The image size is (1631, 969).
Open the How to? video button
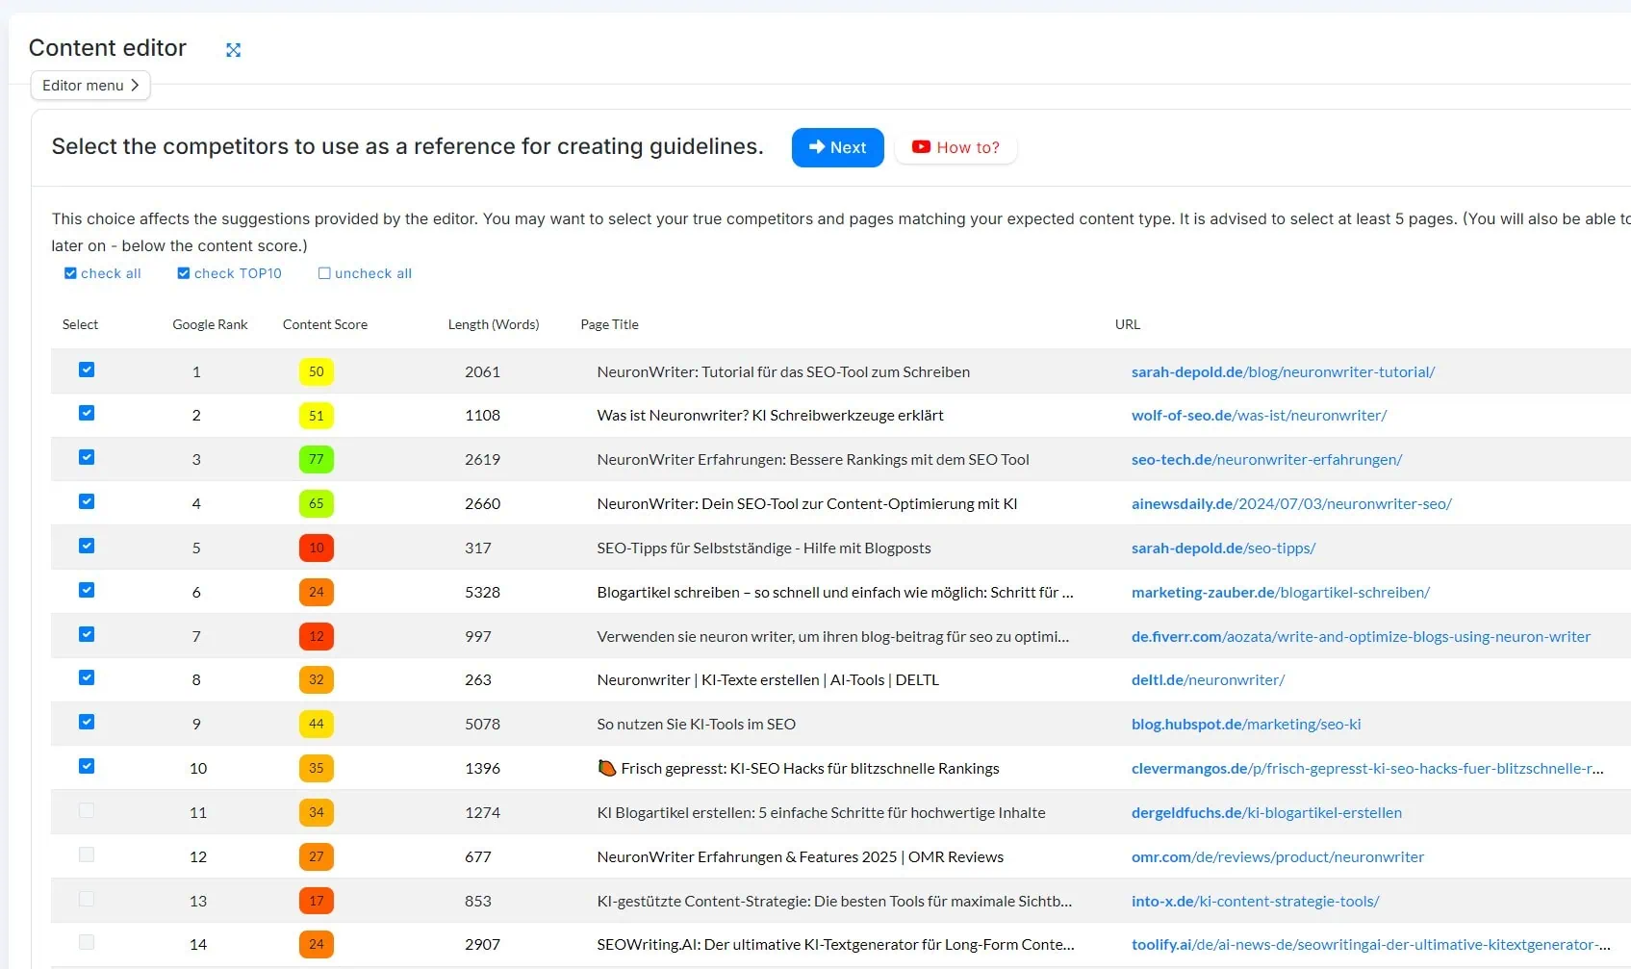(956, 147)
